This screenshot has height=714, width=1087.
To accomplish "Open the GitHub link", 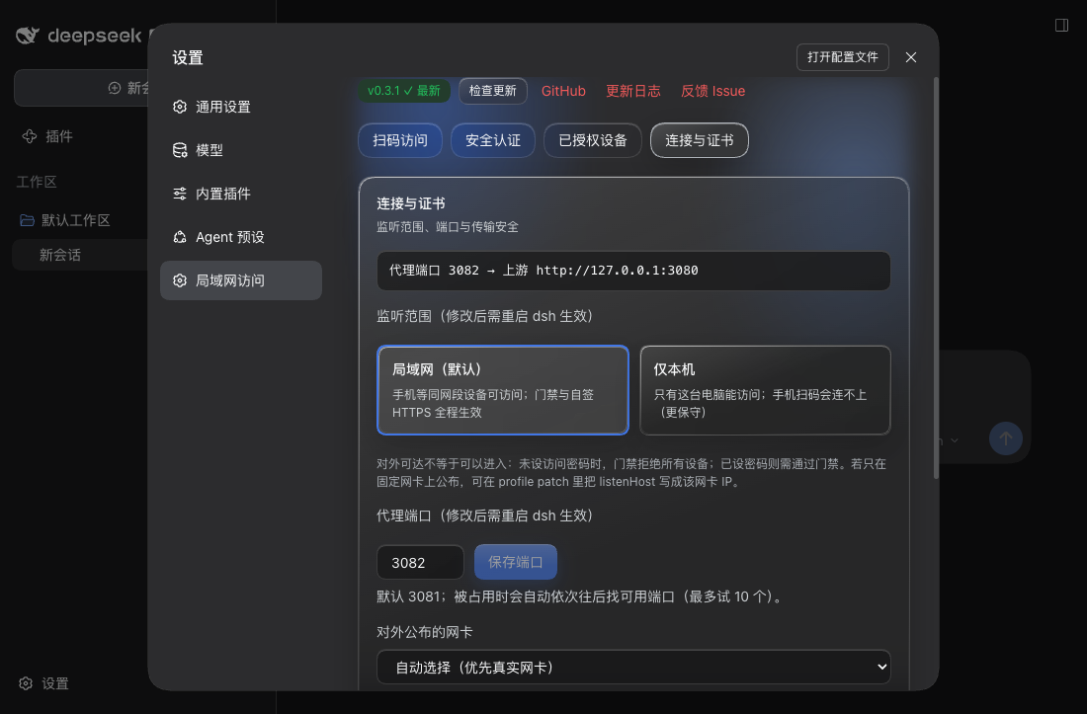I will pyautogui.click(x=563, y=91).
